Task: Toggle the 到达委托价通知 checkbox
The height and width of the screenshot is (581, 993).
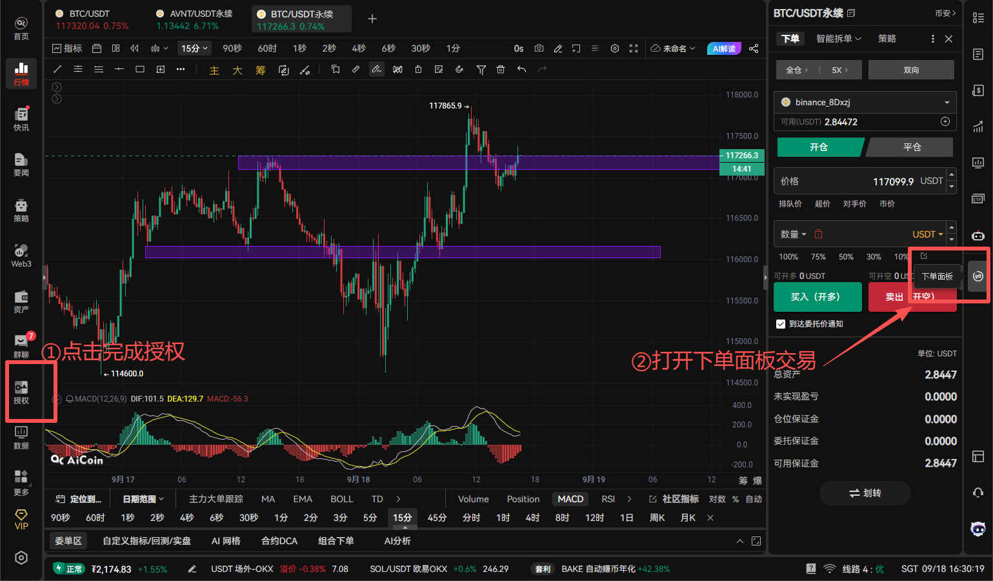Action: [781, 324]
